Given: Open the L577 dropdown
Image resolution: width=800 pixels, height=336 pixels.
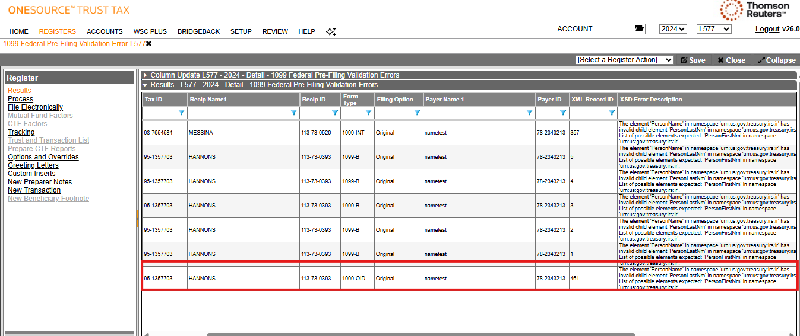Looking at the screenshot, I should [714, 29].
